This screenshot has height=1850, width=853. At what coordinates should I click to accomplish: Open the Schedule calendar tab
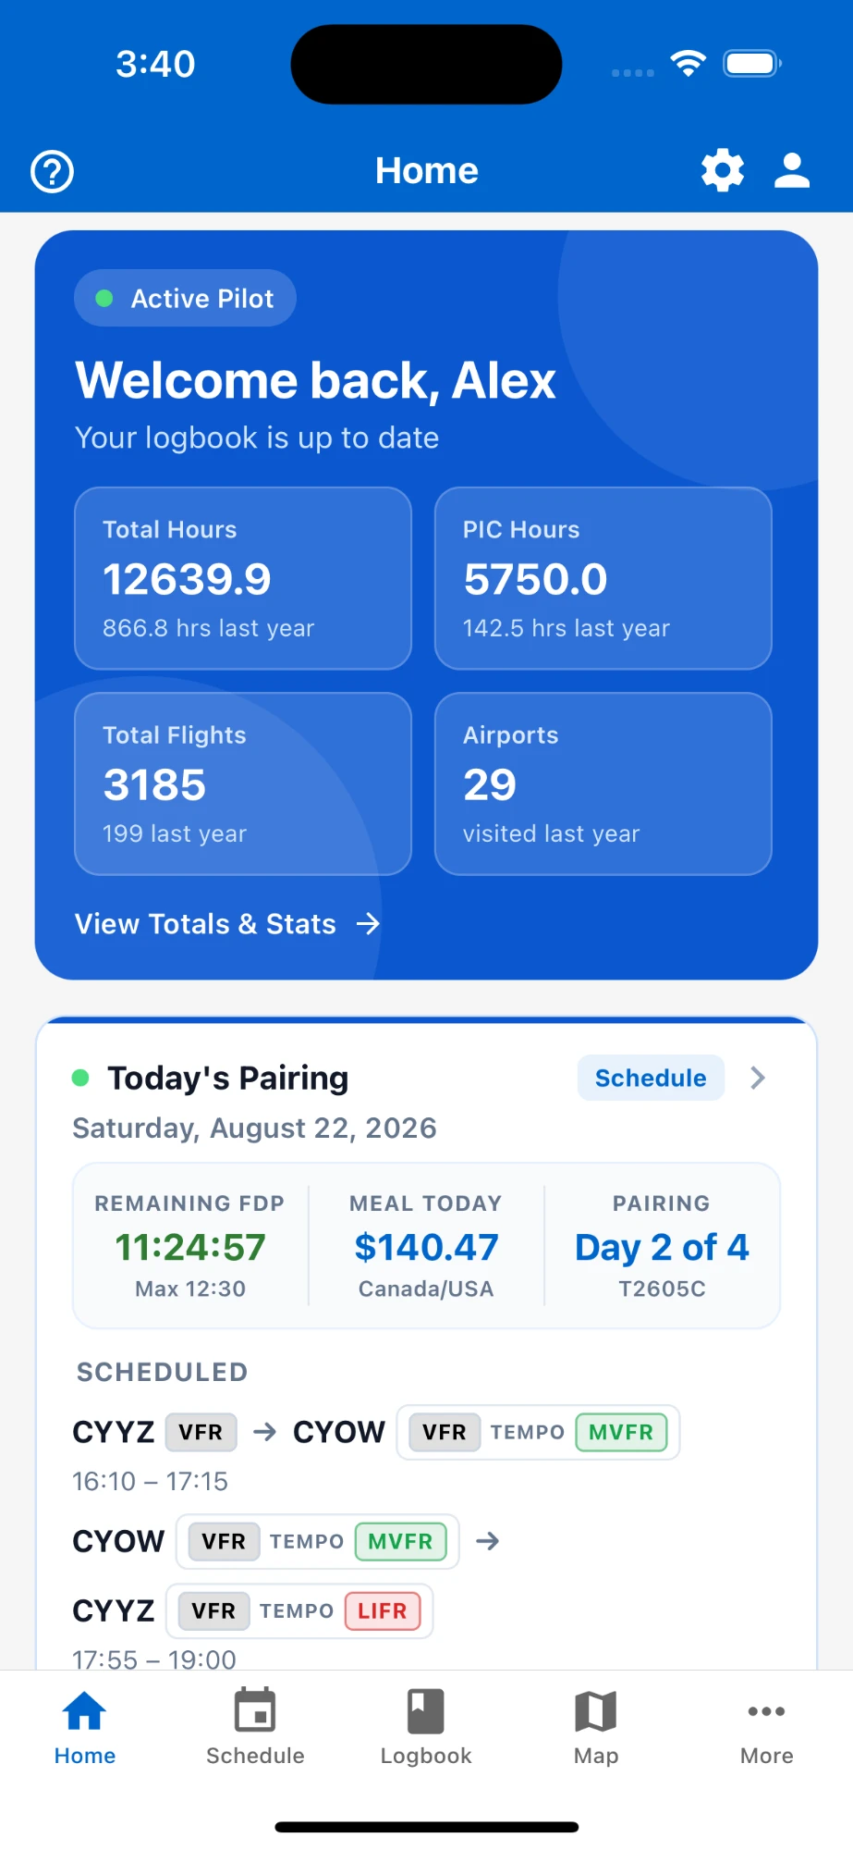(x=255, y=1728)
